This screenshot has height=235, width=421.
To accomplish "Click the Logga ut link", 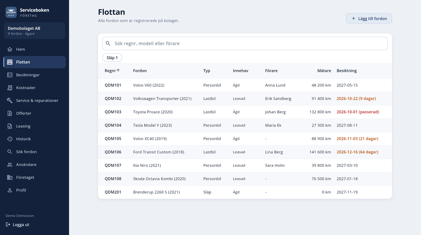I will pos(18,225).
